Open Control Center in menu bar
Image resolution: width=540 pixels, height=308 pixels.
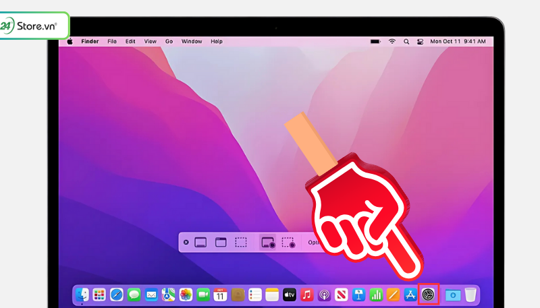click(x=420, y=42)
